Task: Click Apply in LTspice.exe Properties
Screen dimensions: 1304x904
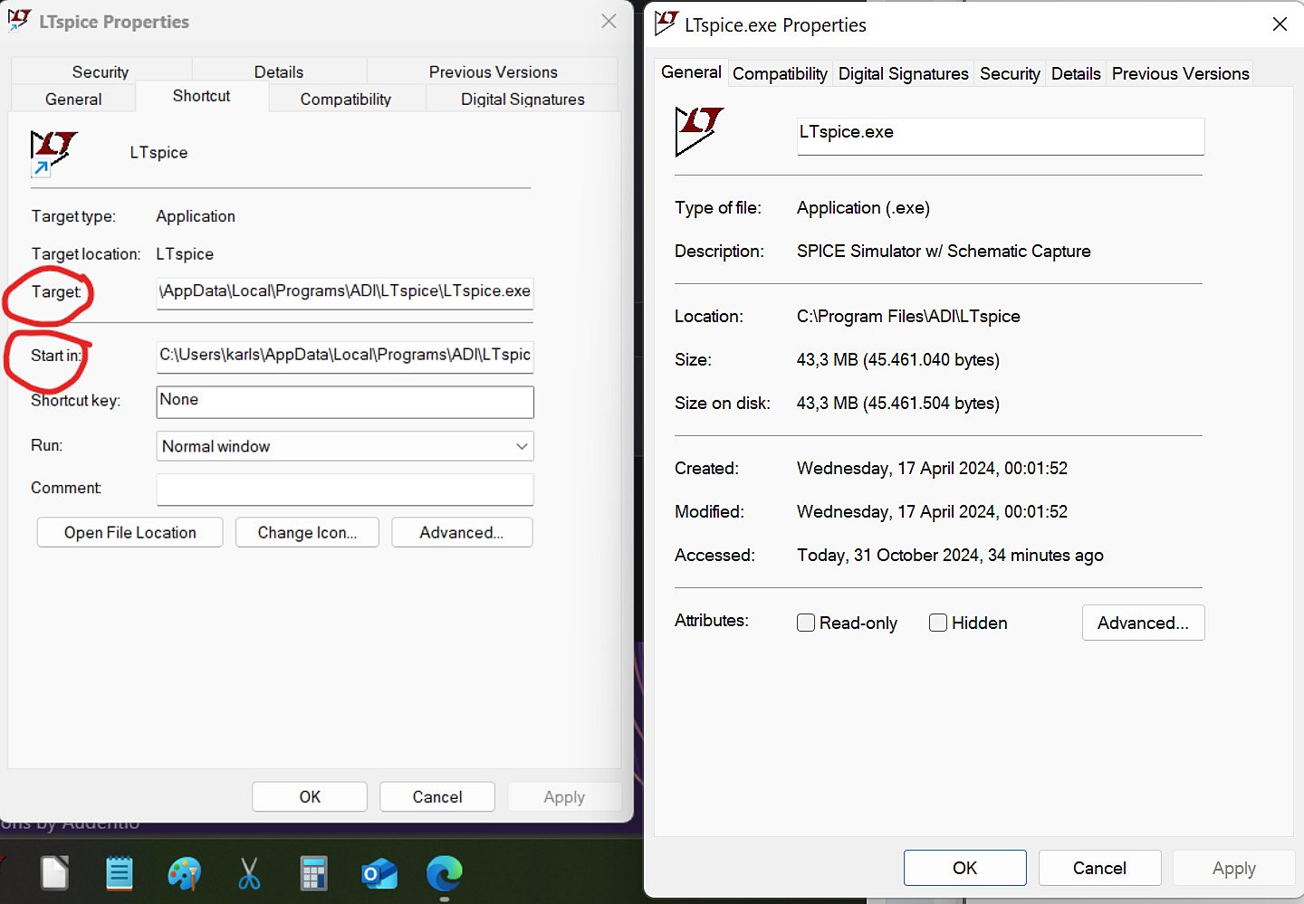Action: (1233, 868)
